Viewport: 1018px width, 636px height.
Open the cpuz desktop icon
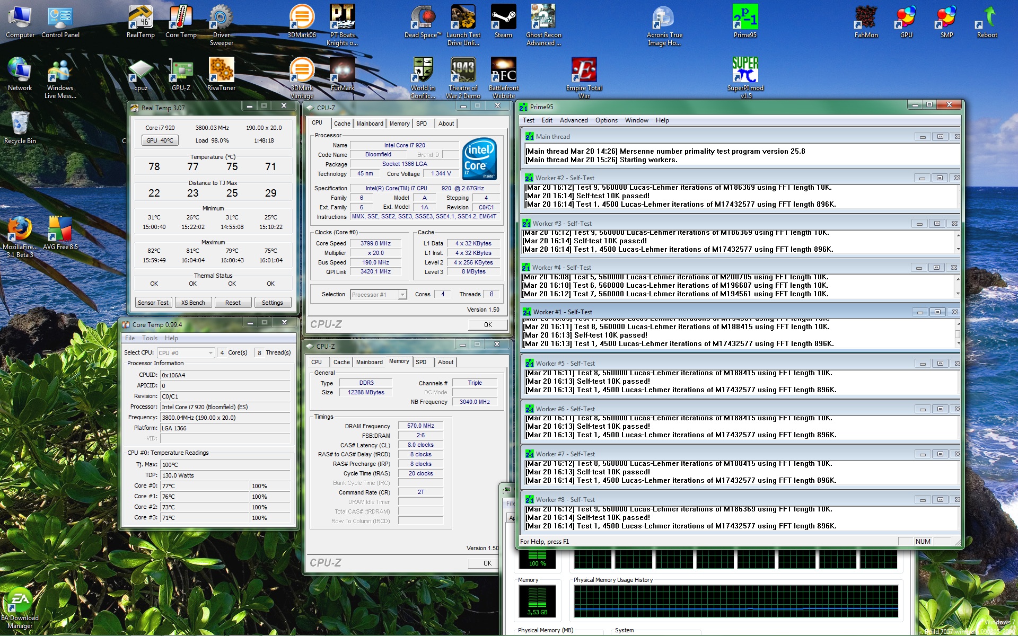pos(141,75)
